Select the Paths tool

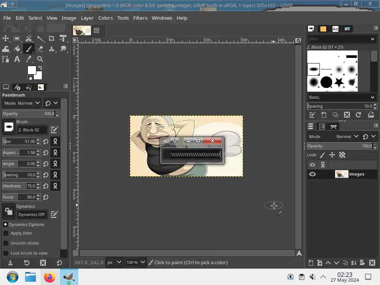tap(6, 59)
